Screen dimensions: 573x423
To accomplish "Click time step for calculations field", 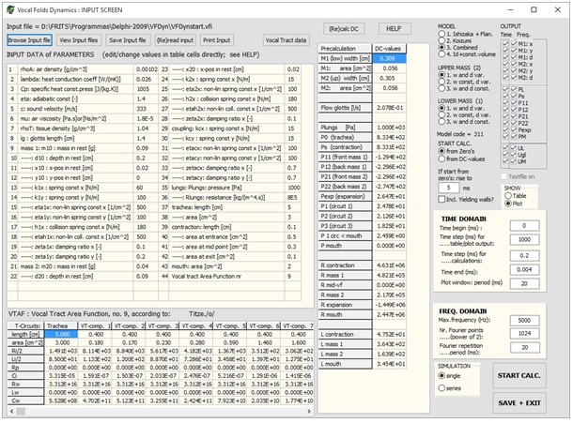I will tap(524, 255).
